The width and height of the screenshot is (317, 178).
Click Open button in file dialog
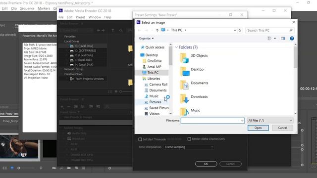tap(258, 128)
